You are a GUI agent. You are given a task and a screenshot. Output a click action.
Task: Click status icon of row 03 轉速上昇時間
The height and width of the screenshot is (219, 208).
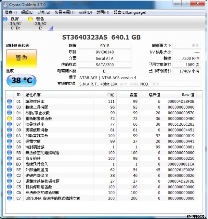9,107
